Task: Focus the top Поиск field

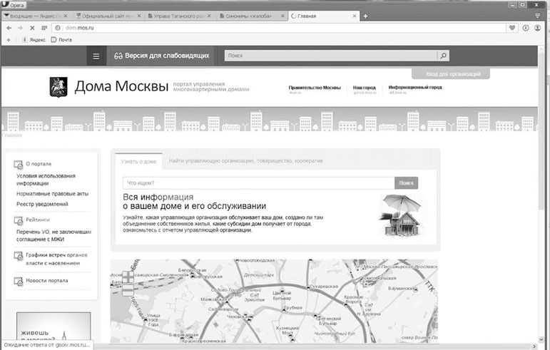Action: pyautogui.click(x=331, y=56)
